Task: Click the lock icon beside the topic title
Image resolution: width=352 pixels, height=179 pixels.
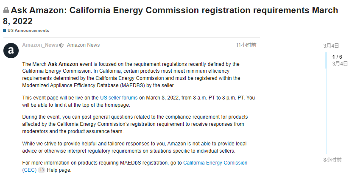Action: [x=6, y=10]
